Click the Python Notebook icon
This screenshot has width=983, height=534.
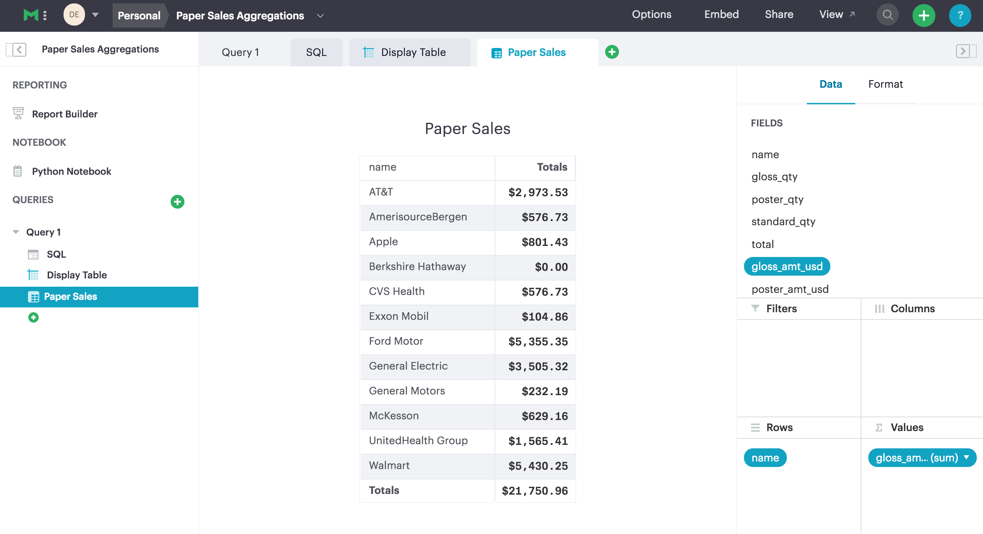(18, 171)
